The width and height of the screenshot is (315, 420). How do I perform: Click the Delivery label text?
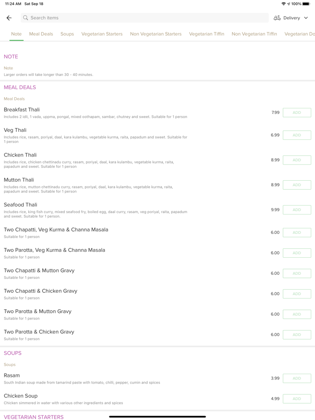pos(292,18)
